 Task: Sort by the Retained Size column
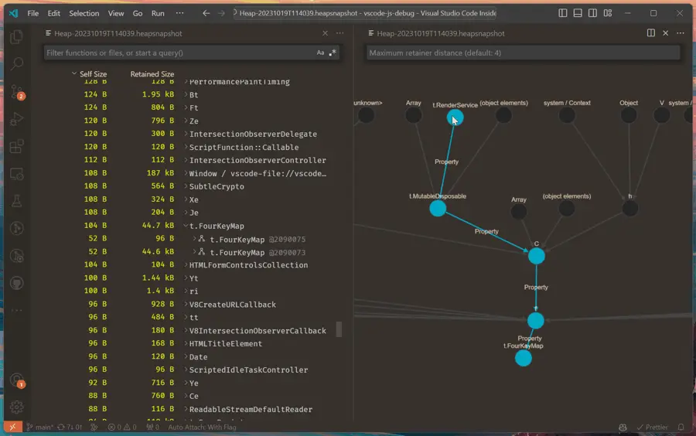[x=152, y=74]
